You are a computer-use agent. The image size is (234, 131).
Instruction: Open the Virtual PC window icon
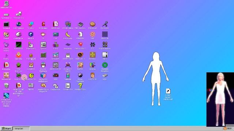(56, 55)
